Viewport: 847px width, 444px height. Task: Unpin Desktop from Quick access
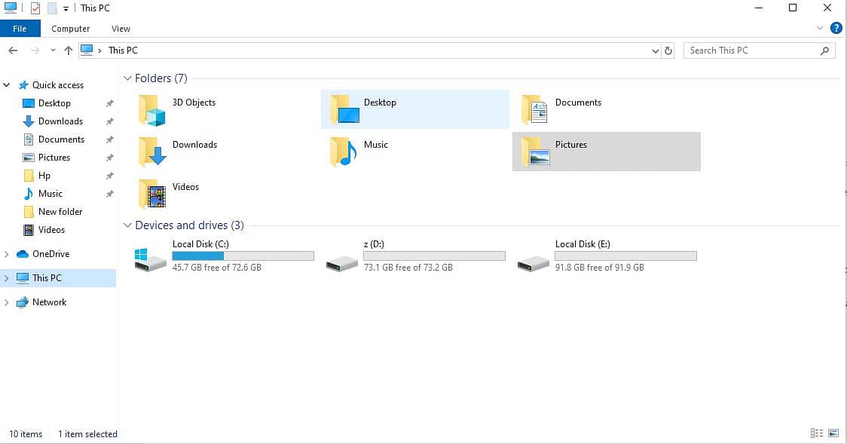pos(109,103)
